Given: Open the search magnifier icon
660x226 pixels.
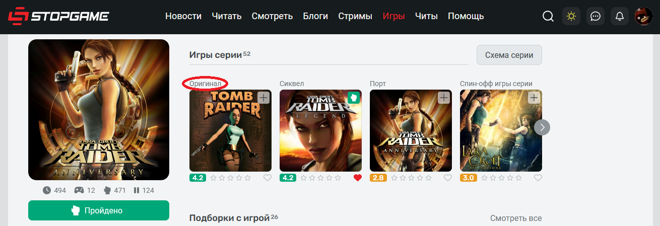Looking at the screenshot, I should (x=548, y=16).
